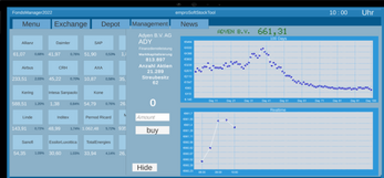This screenshot has height=178, width=384.
Task: Click the Streubesitz label
Action: click(155, 77)
